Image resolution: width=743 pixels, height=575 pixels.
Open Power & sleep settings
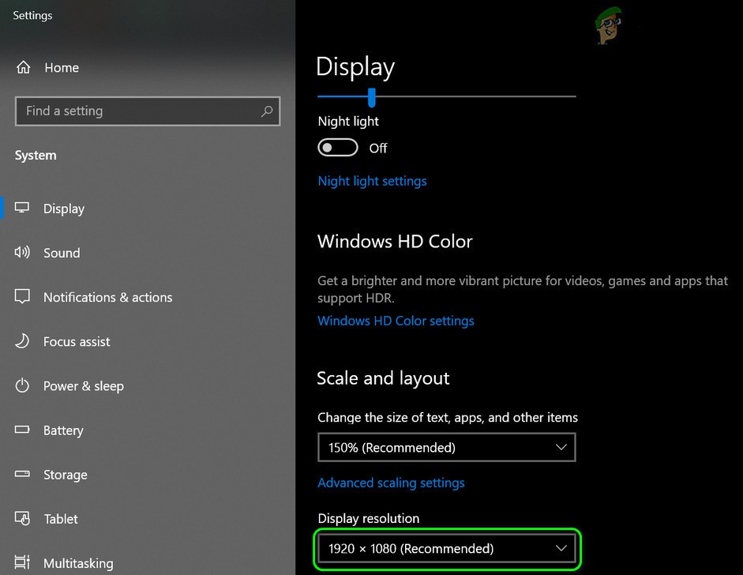(84, 385)
